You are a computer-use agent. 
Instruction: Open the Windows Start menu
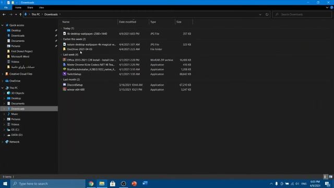click(5, 183)
